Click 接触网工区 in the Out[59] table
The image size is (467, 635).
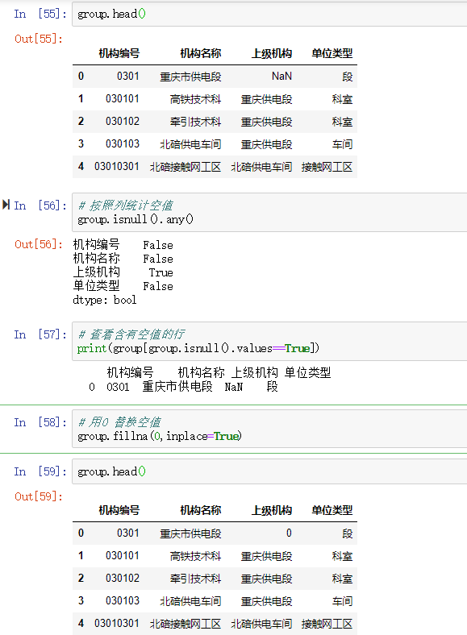tap(327, 624)
